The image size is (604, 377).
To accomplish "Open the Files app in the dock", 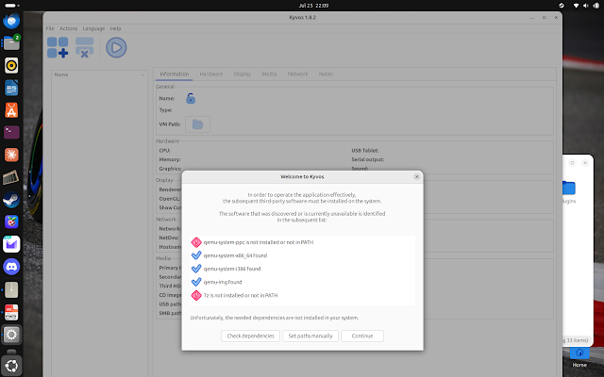I will click(x=11, y=42).
